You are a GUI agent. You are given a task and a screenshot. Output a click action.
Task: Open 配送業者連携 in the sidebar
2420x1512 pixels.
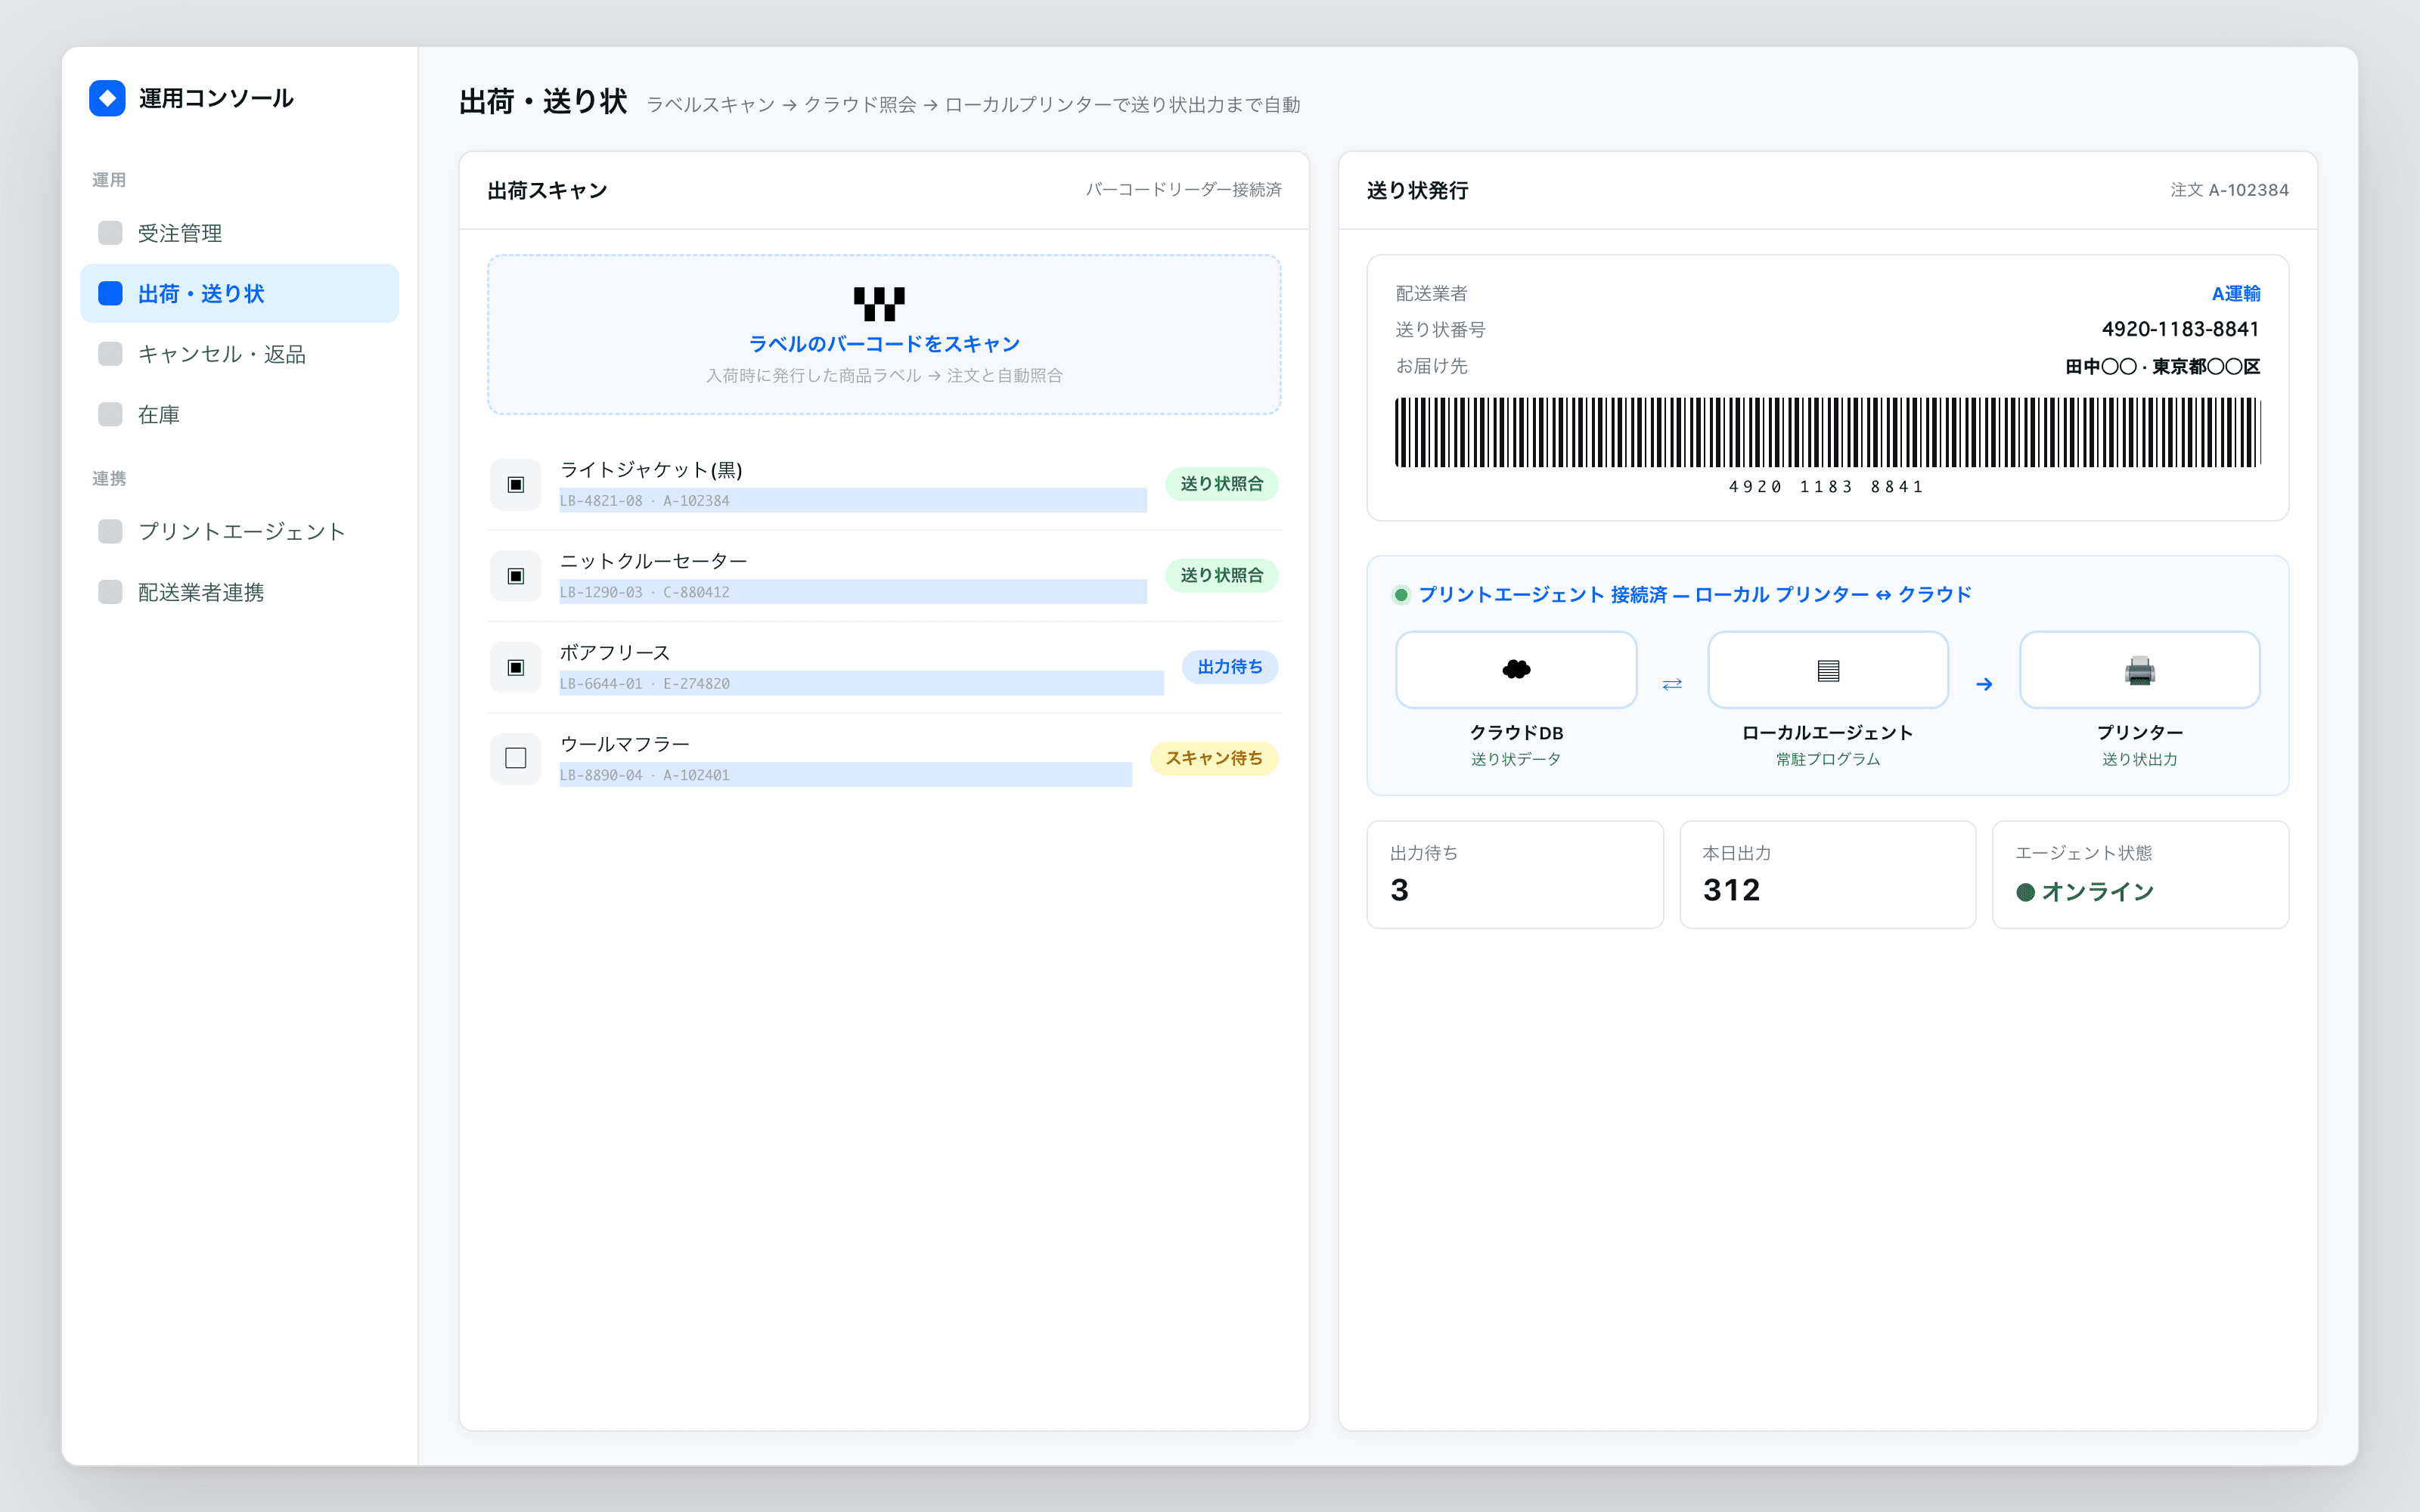239,592
